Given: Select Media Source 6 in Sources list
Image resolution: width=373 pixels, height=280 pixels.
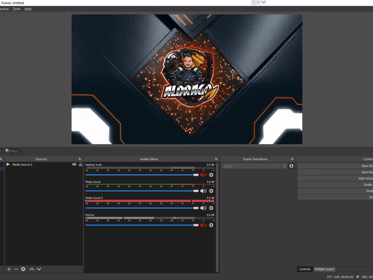Looking at the screenshot, I should point(44,165).
